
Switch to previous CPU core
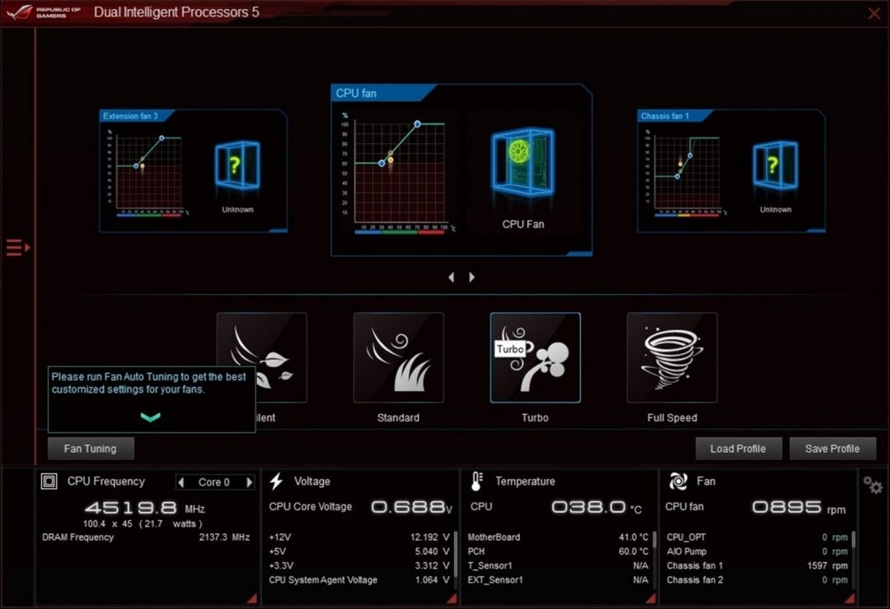pos(181,482)
